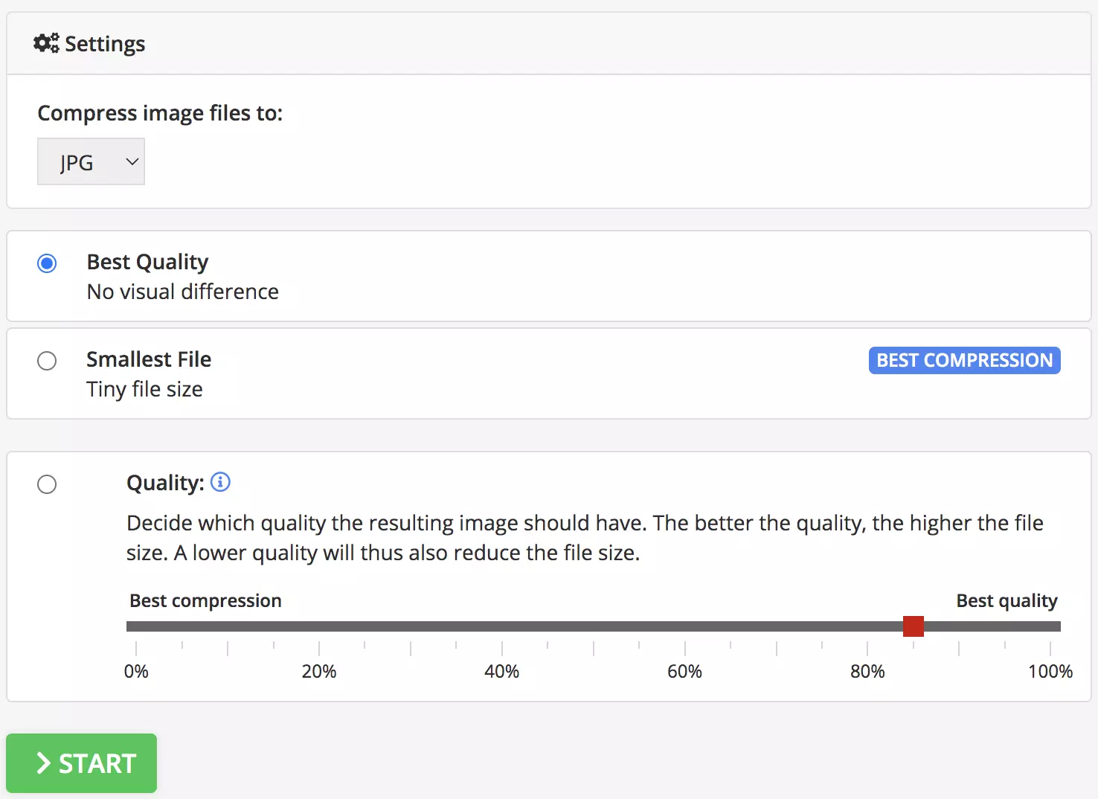Click the chevron arrow in the JPG selector
Screen dimensions: 1098x799
[x=132, y=161]
